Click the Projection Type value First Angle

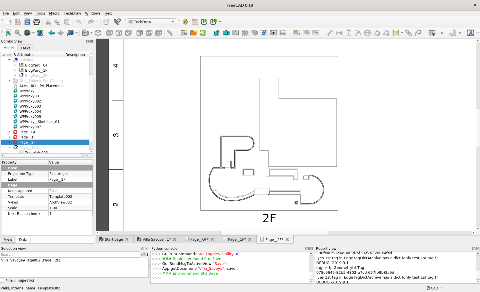[x=70, y=174]
